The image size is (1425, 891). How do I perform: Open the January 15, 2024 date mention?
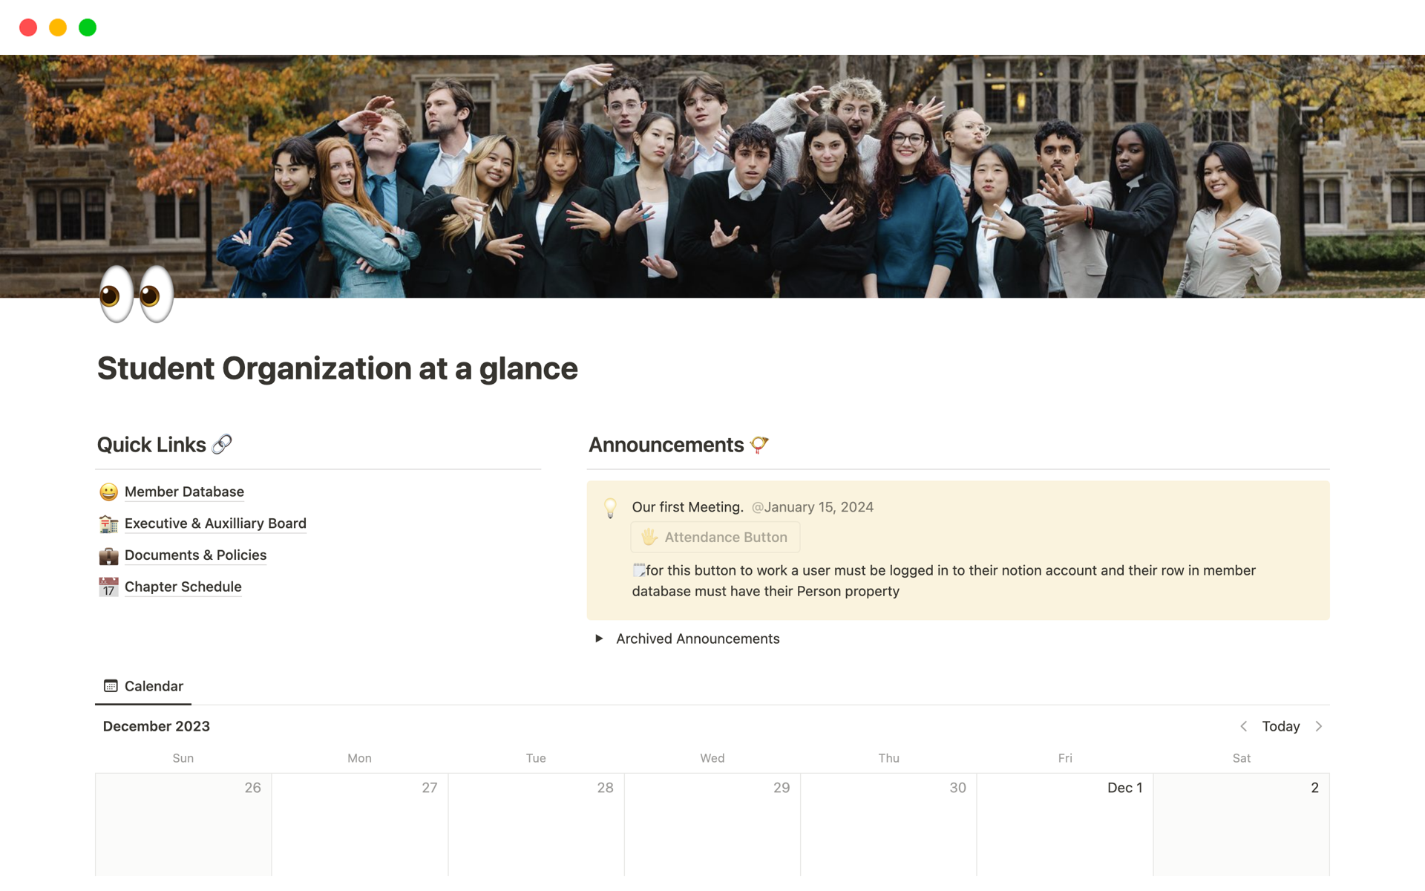(812, 507)
